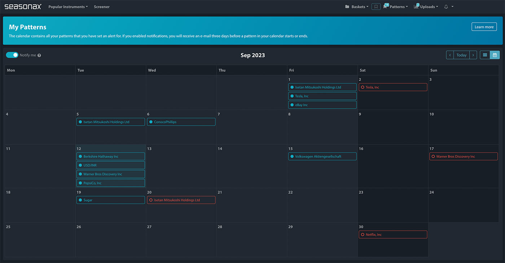The width and height of the screenshot is (505, 263).
Task: Open the Sugar event
Action: [x=110, y=200]
